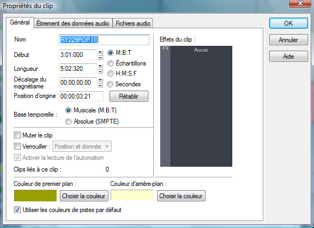Uncheck Utiliser les couleurs de pistes par défaut

(x=17, y=210)
